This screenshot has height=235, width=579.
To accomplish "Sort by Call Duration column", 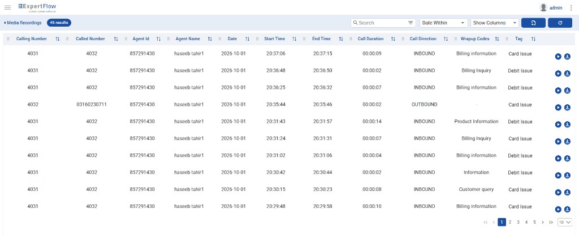I will (x=393, y=39).
